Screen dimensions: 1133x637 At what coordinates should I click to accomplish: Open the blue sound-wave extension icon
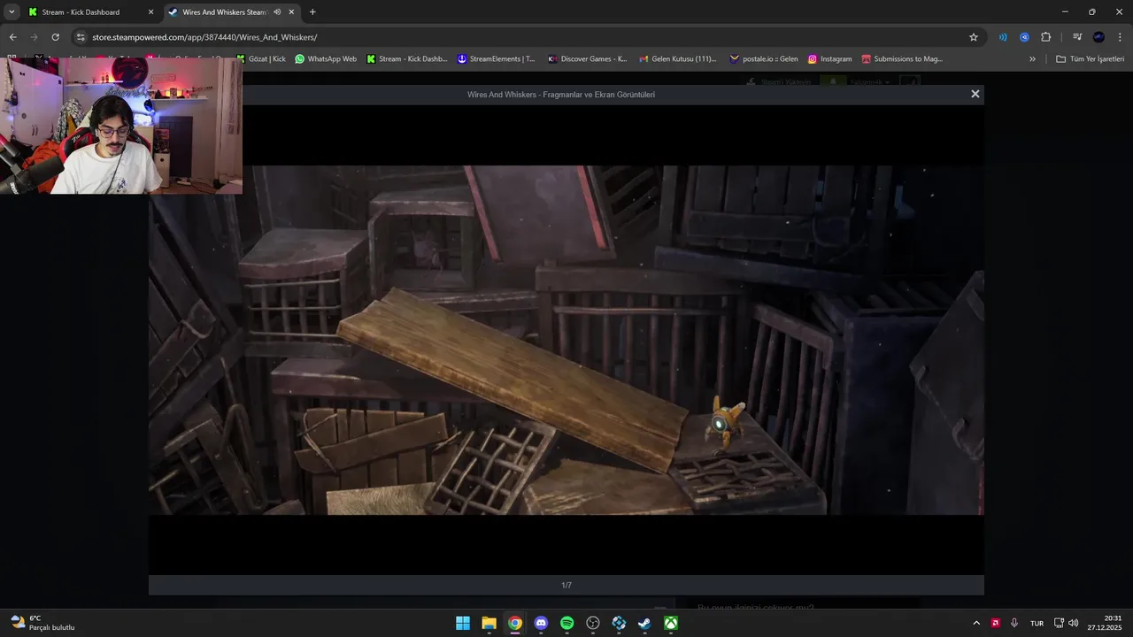point(1003,37)
